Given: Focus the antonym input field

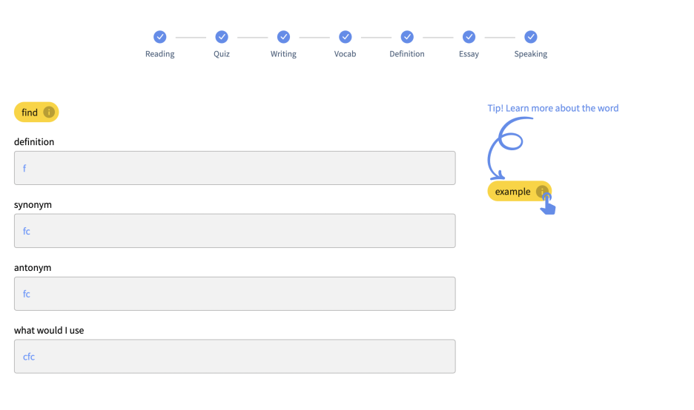Looking at the screenshot, I should [234, 294].
